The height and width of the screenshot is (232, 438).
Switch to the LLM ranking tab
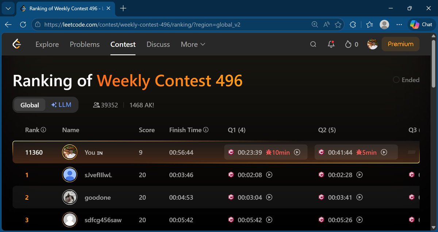pyautogui.click(x=61, y=105)
